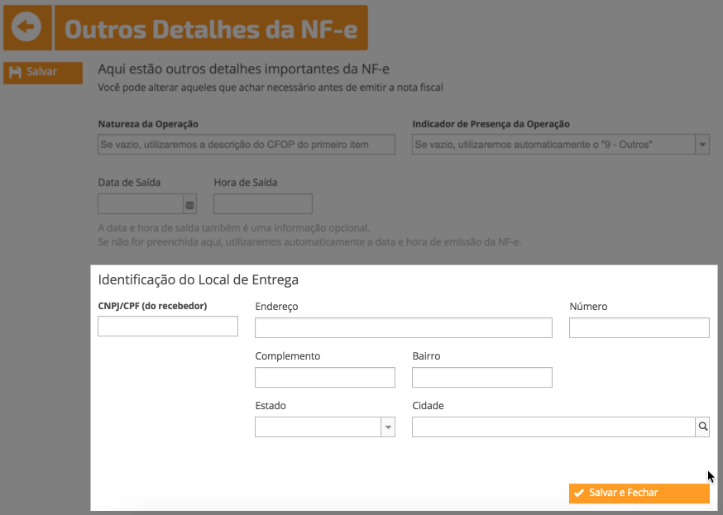Screen dimensions: 723x515
Task: Click the Salvar button
Action: coord(43,73)
